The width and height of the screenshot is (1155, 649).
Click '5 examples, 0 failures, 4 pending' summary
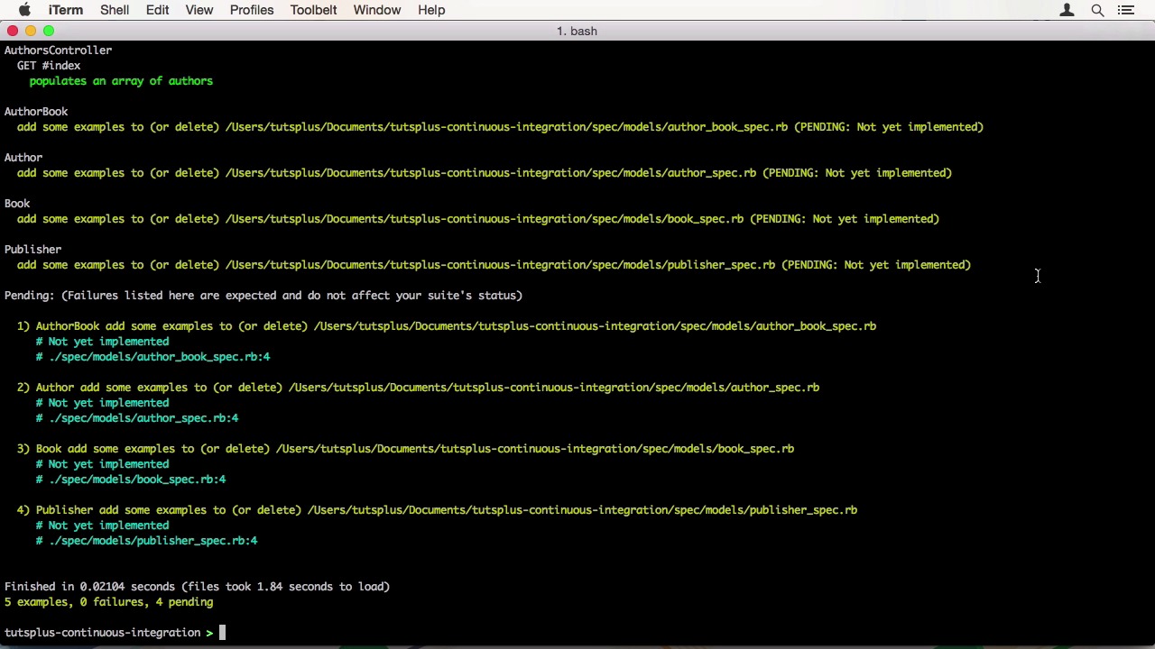108,602
